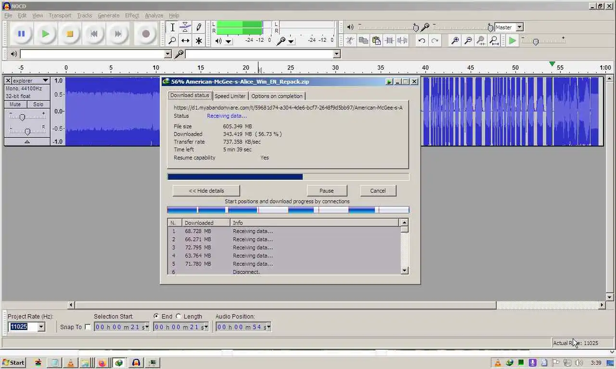This screenshot has width=616, height=369.
Task: Solo the explorer track
Action: [38, 104]
